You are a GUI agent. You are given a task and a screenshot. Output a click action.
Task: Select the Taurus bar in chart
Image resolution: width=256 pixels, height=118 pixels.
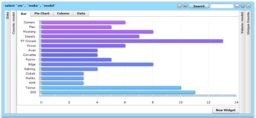111,87
